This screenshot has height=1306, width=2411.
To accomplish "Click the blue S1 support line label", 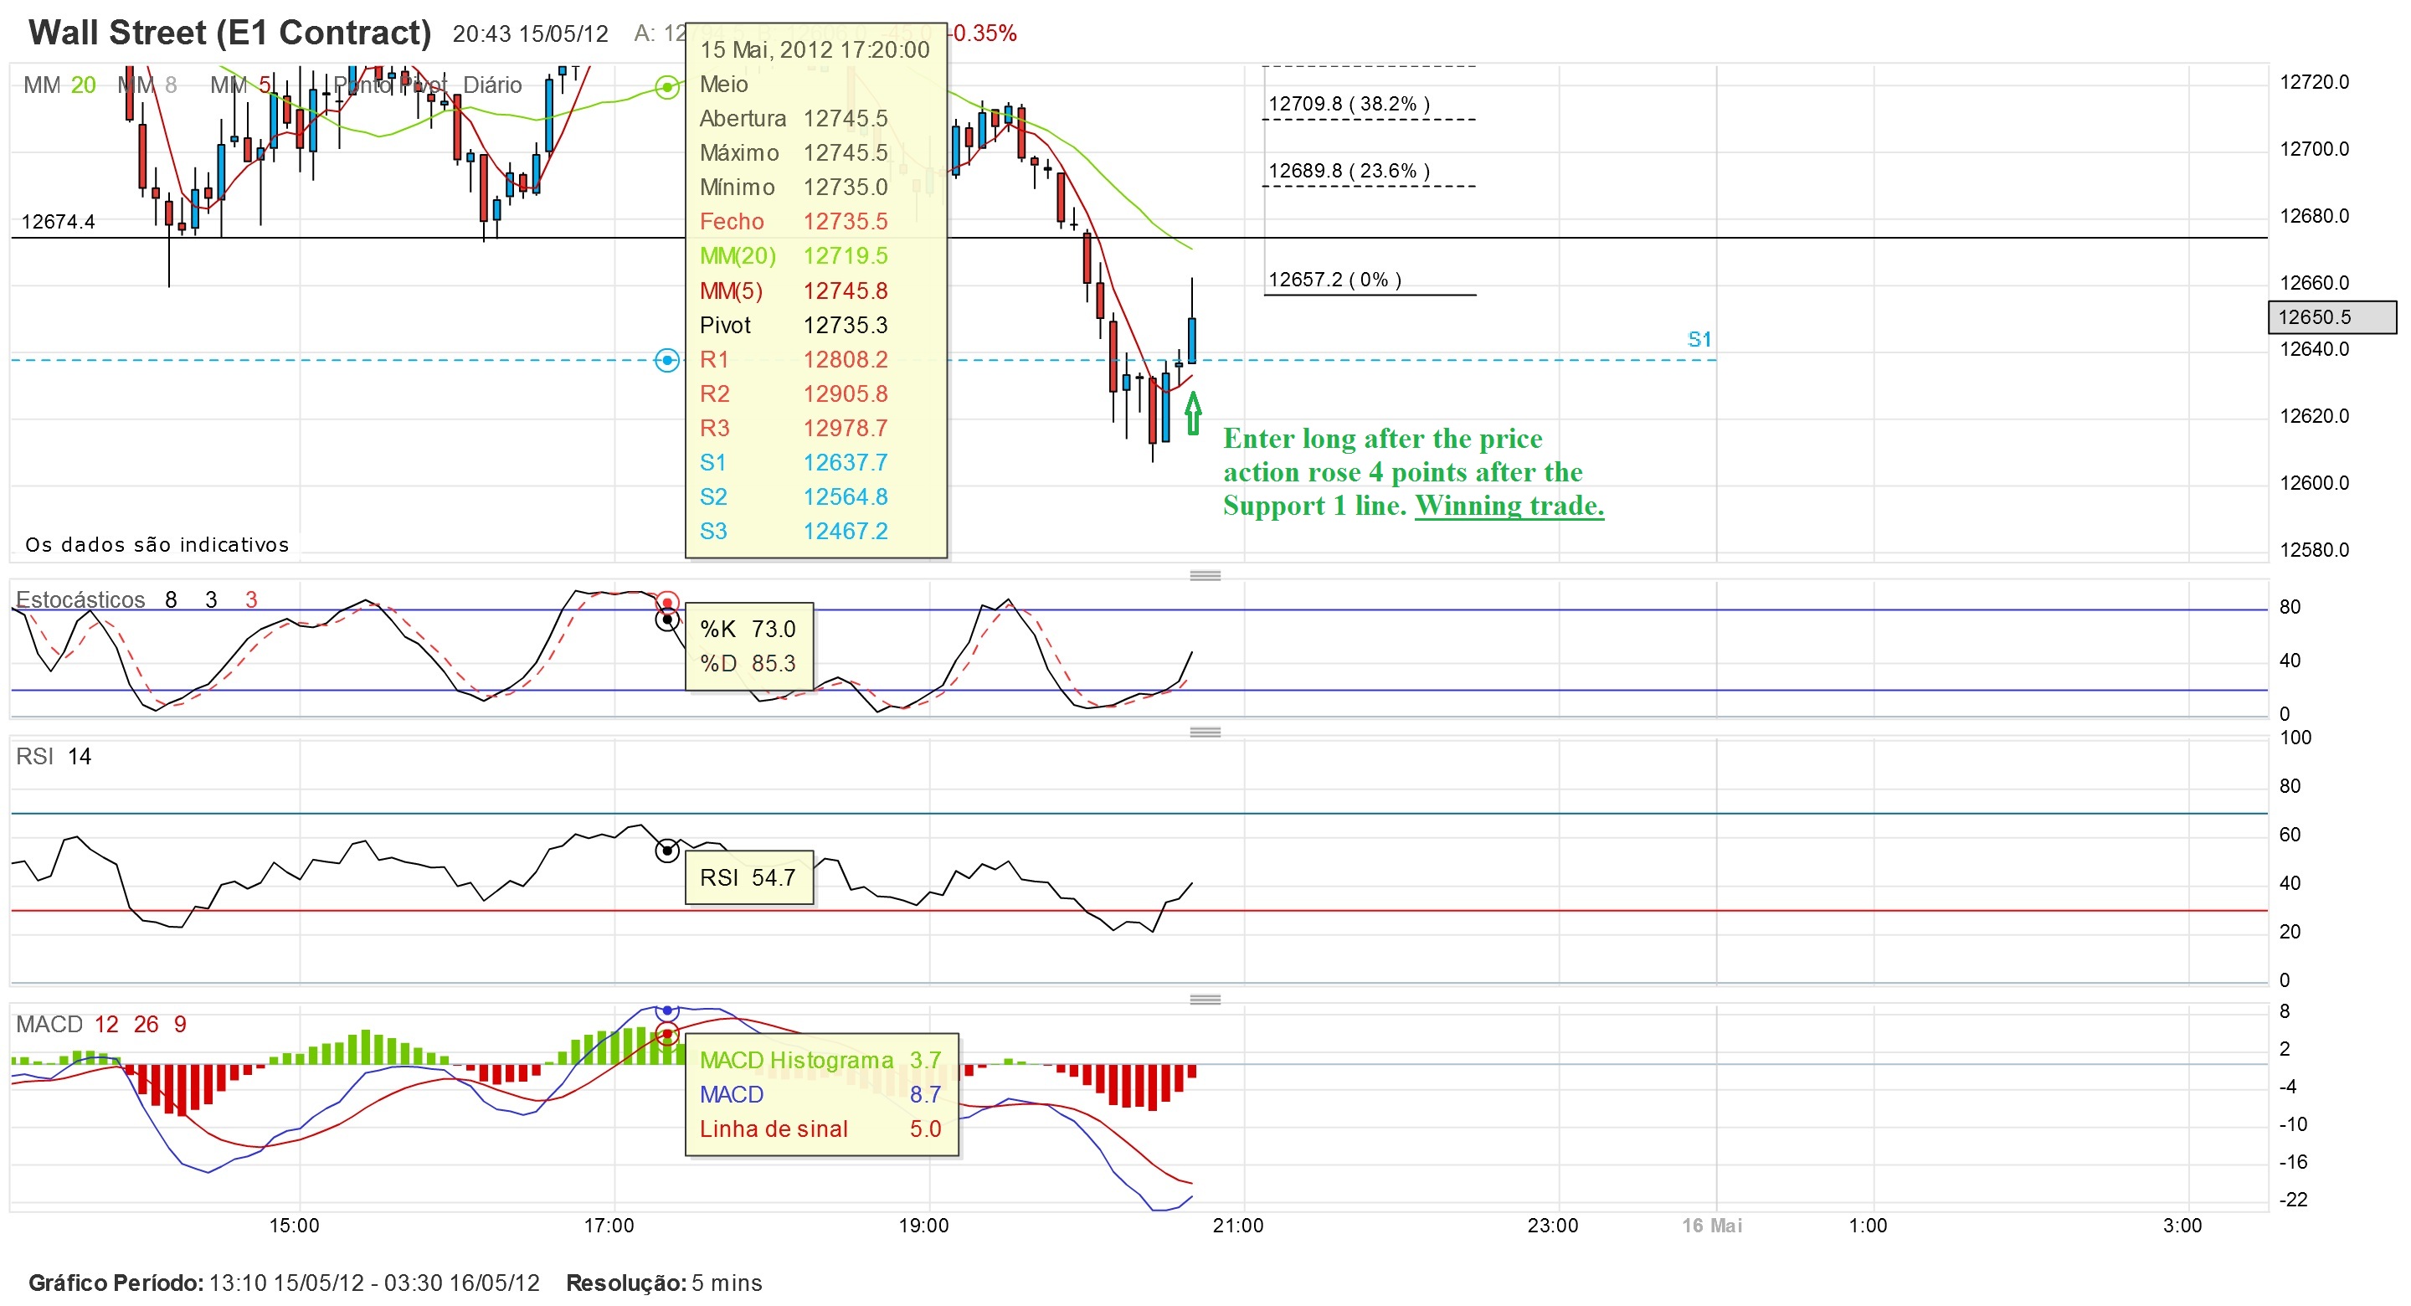I will point(1699,339).
